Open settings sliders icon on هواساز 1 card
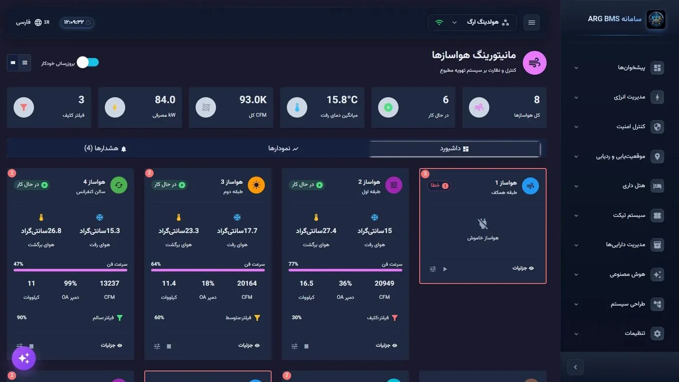Screen dimensions: 679x382 click(x=433, y=269)
